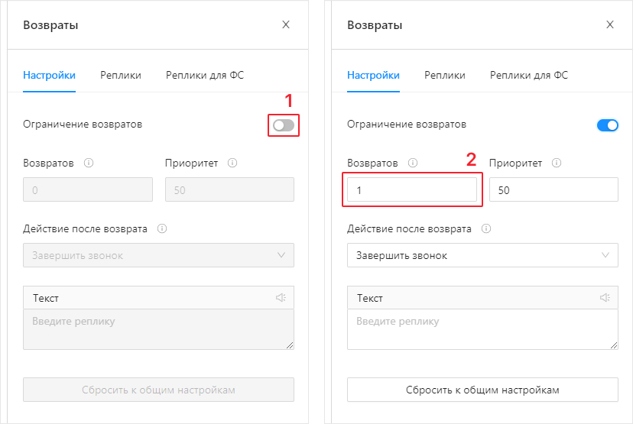The width and height of the screenshot is (633, 424).
Task: Open Завершить звонок dropdown in right panel
Action: pos(482,255)
